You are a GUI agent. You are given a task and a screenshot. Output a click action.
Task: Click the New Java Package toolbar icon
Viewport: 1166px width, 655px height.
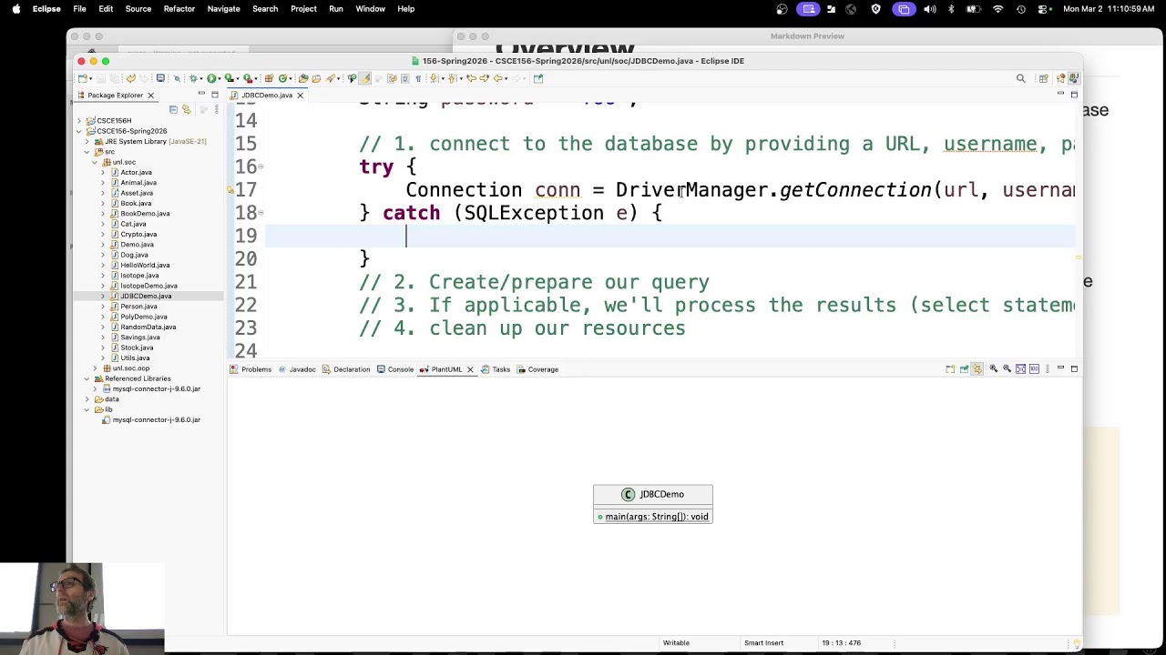268,78
